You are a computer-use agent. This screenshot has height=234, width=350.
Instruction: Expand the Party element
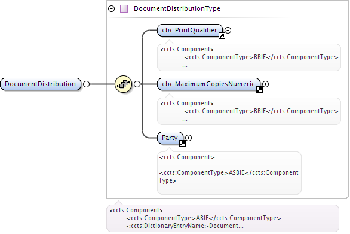pos(188,138)
